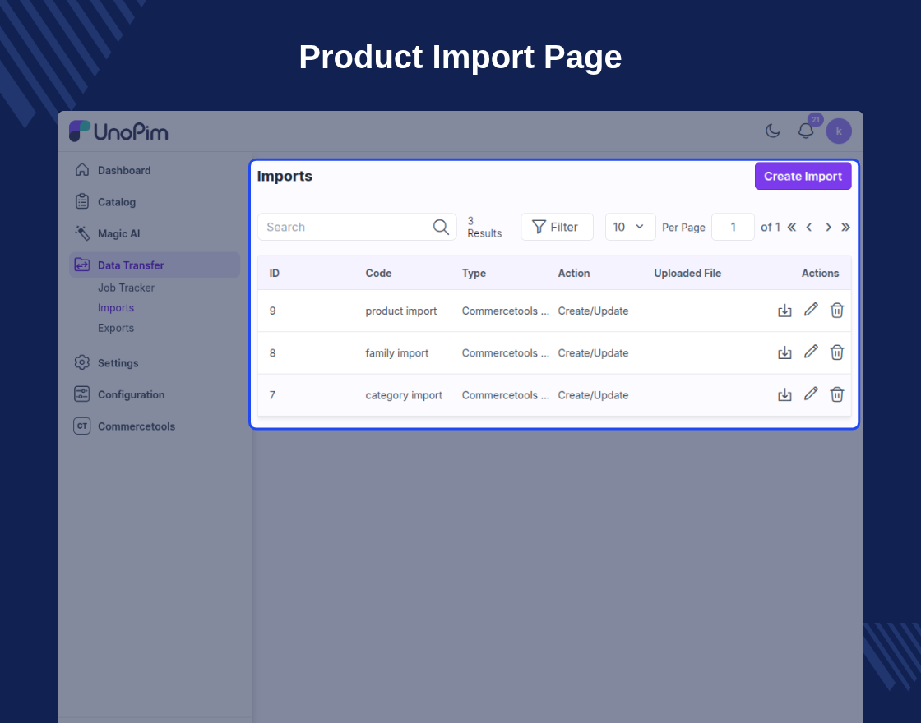Open the Filter button
This screenshot has width=921, height=723.
point(557,227)
